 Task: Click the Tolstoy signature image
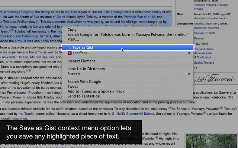click(x=215, y=78)
